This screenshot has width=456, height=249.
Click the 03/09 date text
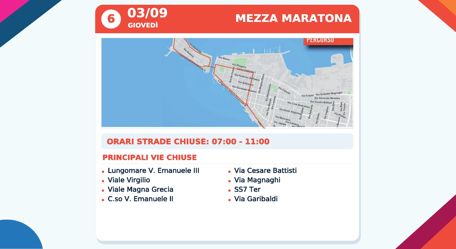coord(147,13)
